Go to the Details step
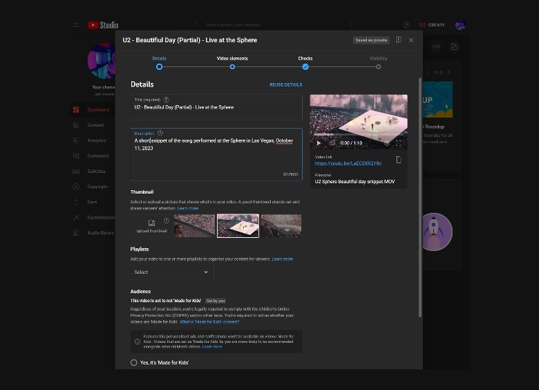This screenshot has width=539, height=390. tap(159, 63)
